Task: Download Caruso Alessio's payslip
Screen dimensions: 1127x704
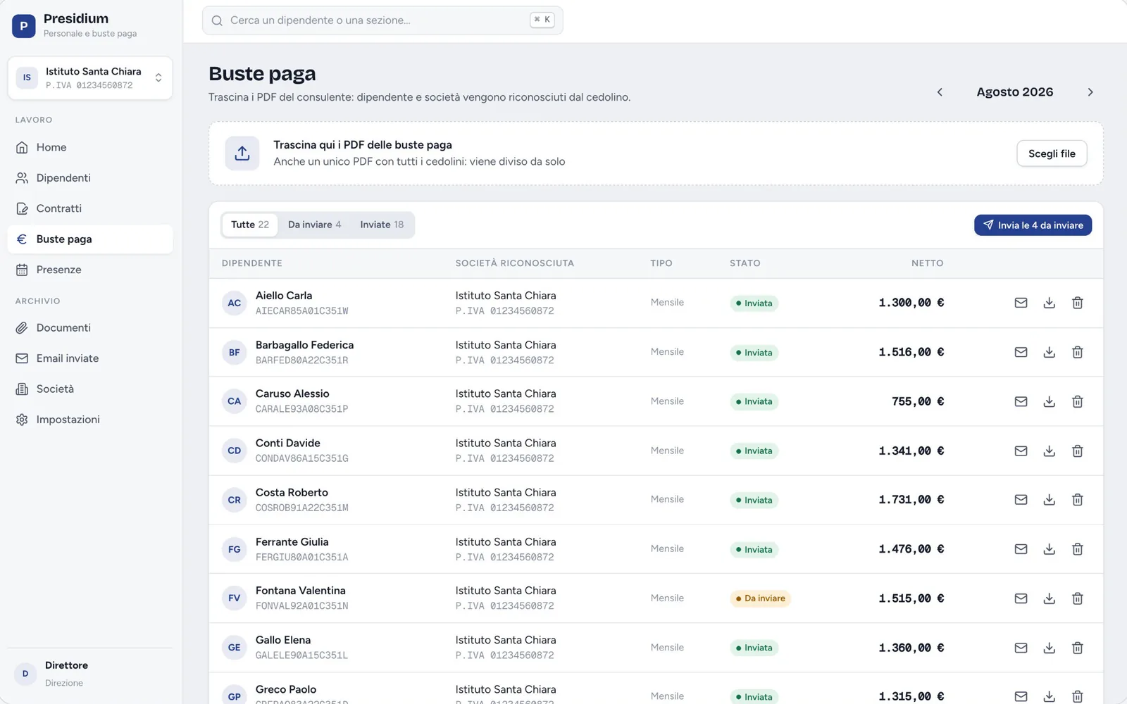Action: [x=1049, y=401]
